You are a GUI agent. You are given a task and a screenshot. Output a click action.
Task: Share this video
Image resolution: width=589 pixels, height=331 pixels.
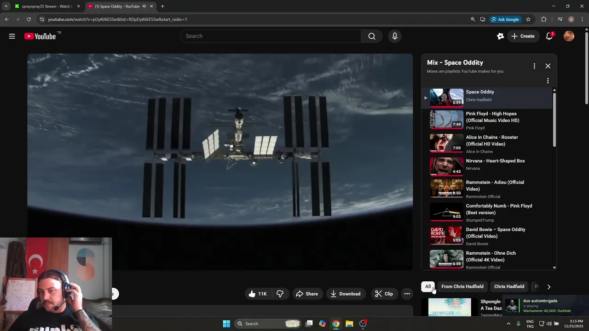(307, 294)
